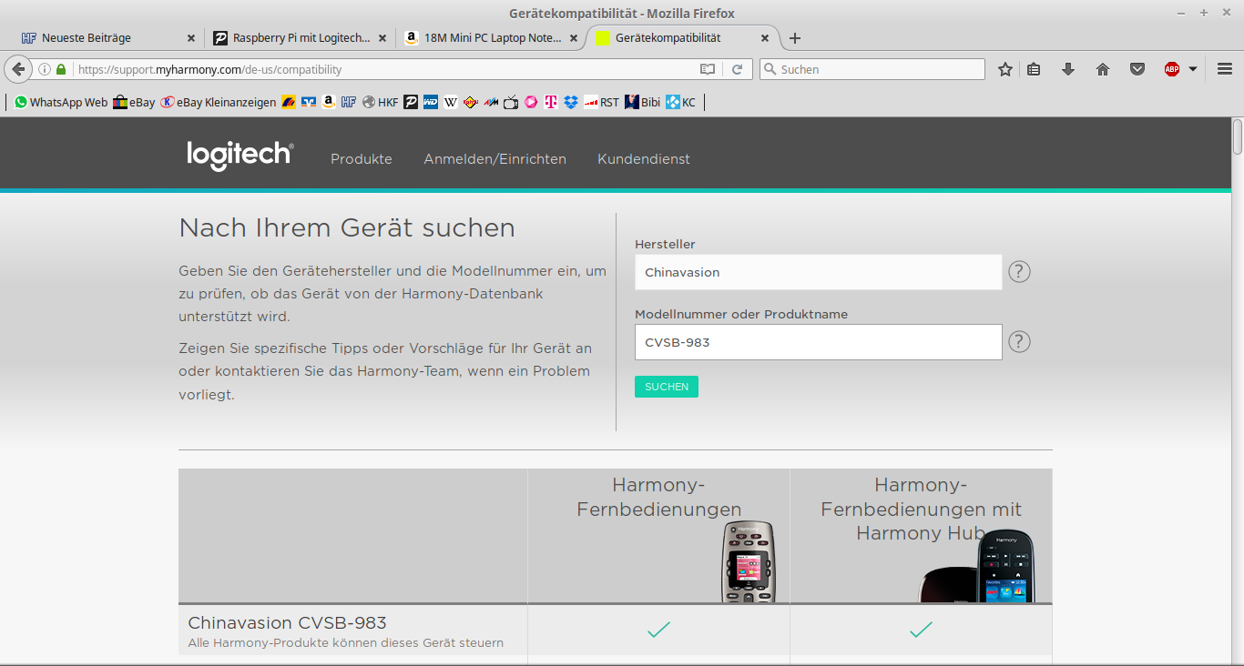This screenshot has width=1244, height=666.
Task: Click the Harmony-Fernbedienungen mit Harmony Hub heading
Action: 921,509
